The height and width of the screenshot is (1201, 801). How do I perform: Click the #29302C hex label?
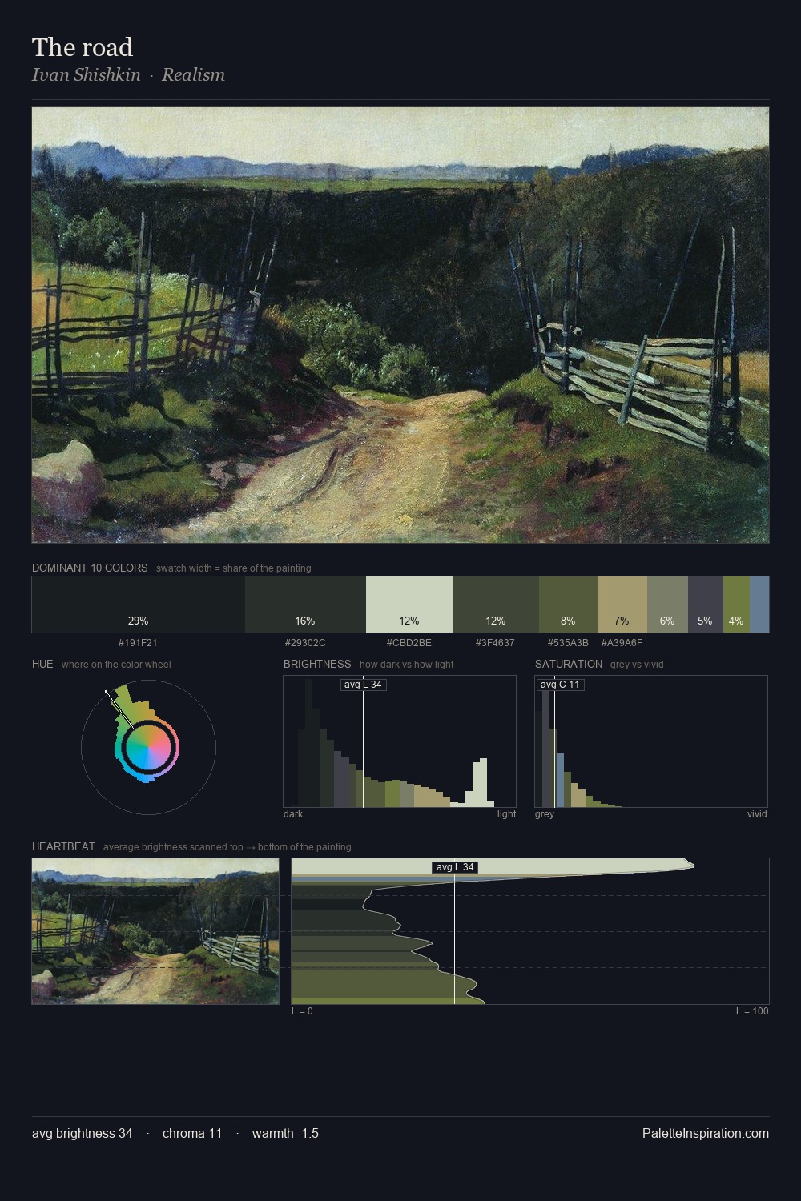click(x=305, y=643)
